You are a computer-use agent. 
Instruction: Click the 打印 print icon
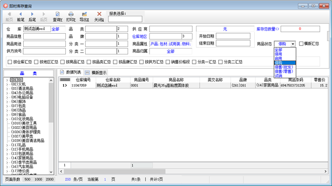tap(71, 14)
